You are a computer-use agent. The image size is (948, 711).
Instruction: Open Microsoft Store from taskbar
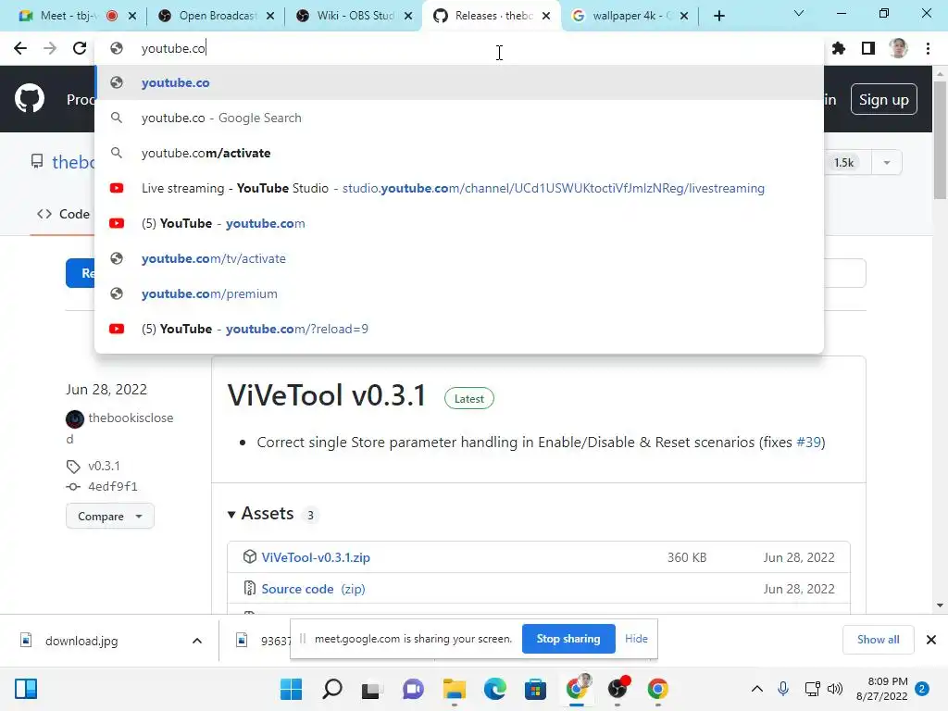pyautogui.click(x=535, y=689)
